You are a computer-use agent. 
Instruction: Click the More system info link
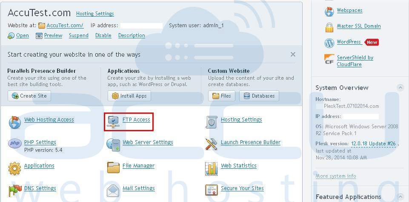(x=336, y=176)
